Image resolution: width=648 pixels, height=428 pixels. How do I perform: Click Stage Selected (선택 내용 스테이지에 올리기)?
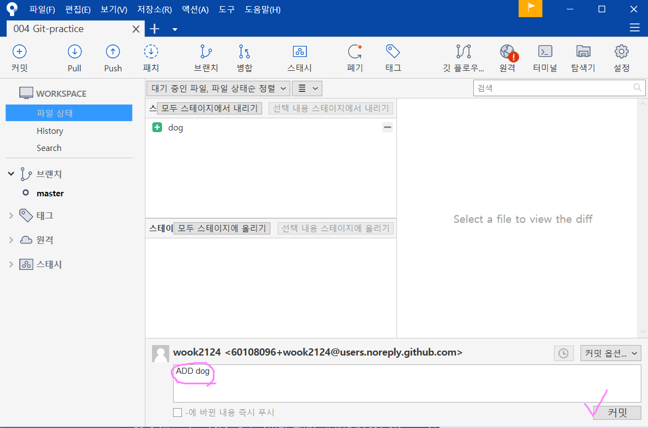click(336, 228)
